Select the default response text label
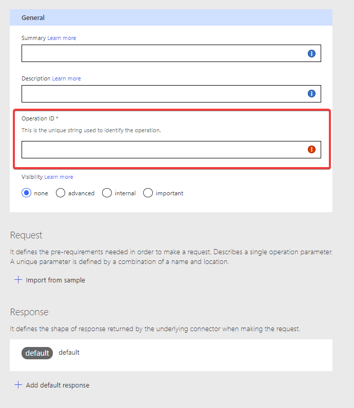Image resolution: width=354 pixels, height=408 pixels. click(x=69, y=353)
